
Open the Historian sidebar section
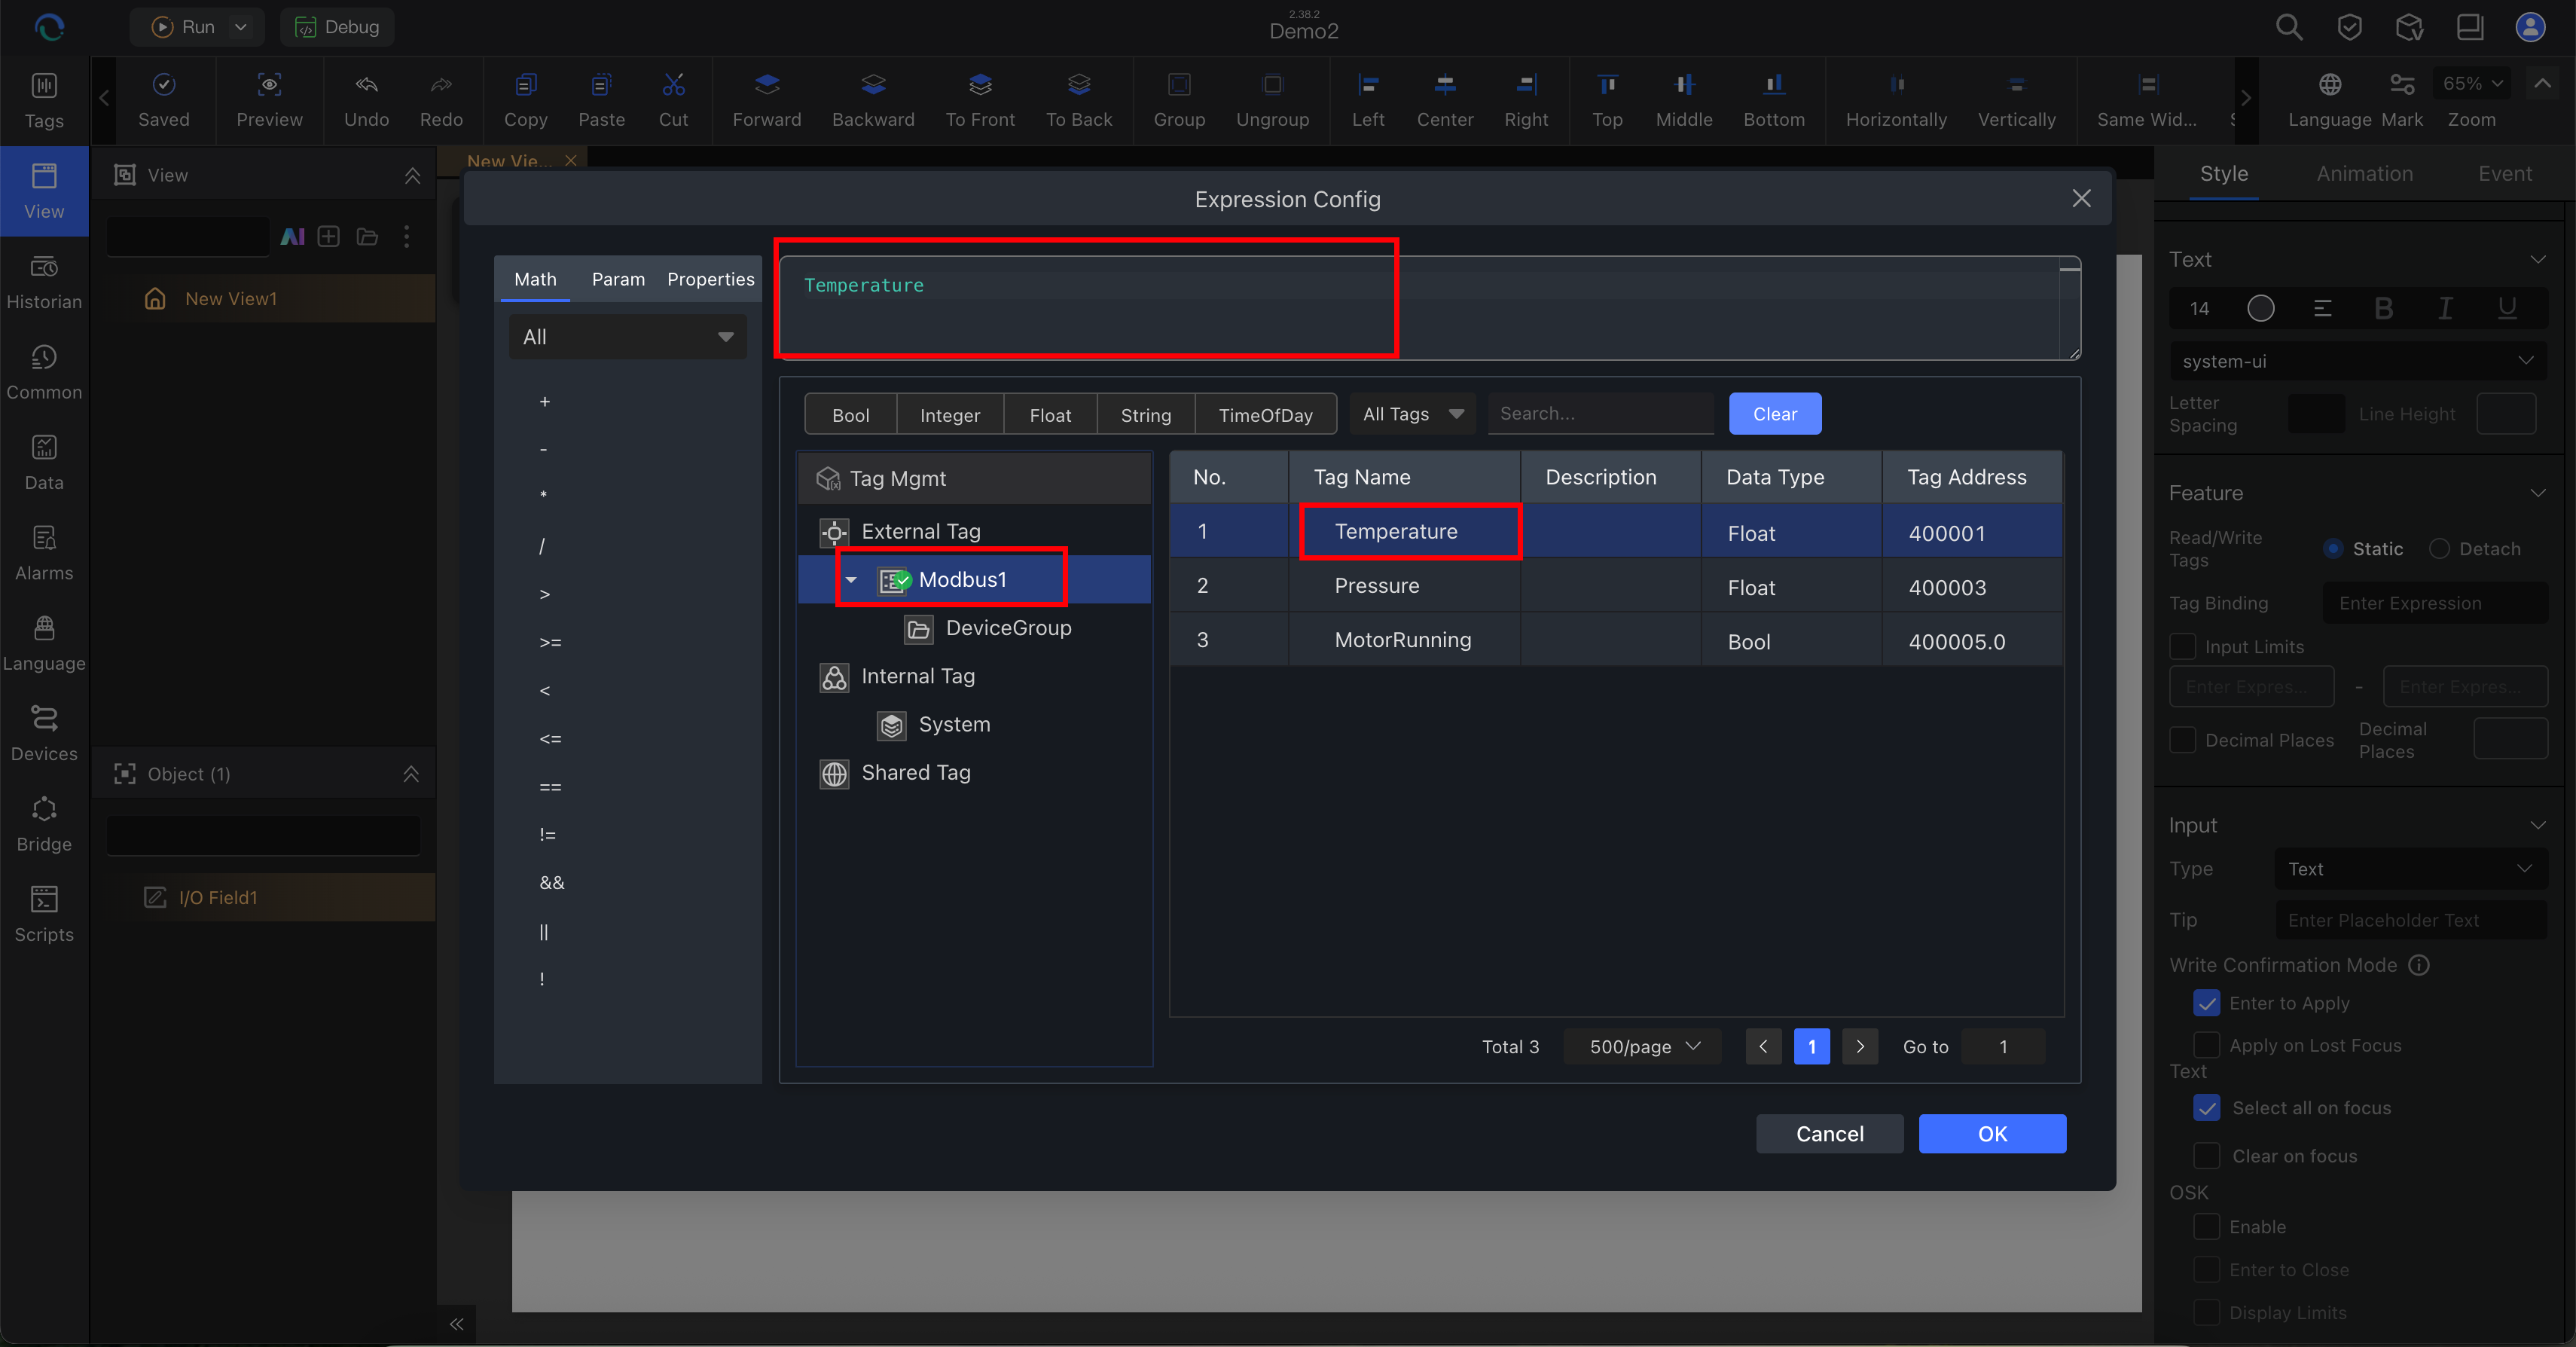(44, 282)
